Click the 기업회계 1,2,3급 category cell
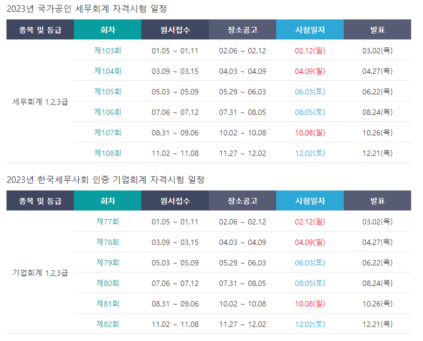 40,273
